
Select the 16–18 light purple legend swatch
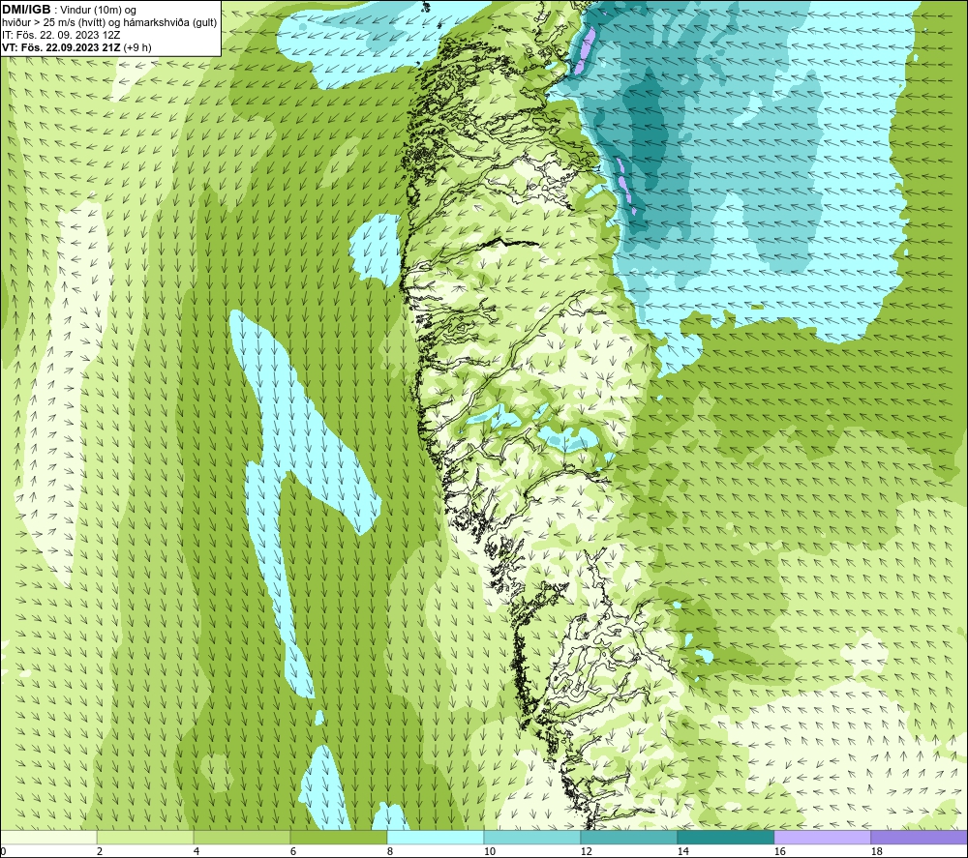click(x=822, y=837)
